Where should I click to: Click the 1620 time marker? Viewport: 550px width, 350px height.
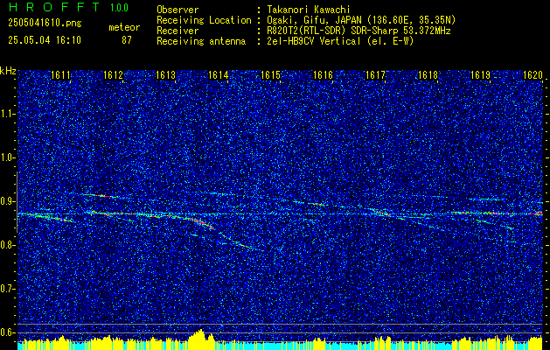(533, 75)
